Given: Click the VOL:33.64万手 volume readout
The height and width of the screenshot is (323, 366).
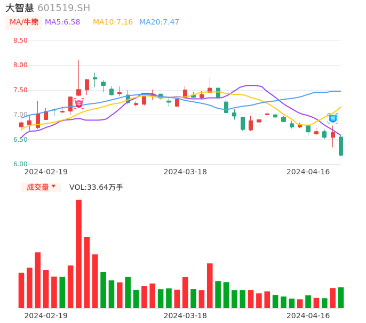Looking at the screenshot, I should pos(96,187).
